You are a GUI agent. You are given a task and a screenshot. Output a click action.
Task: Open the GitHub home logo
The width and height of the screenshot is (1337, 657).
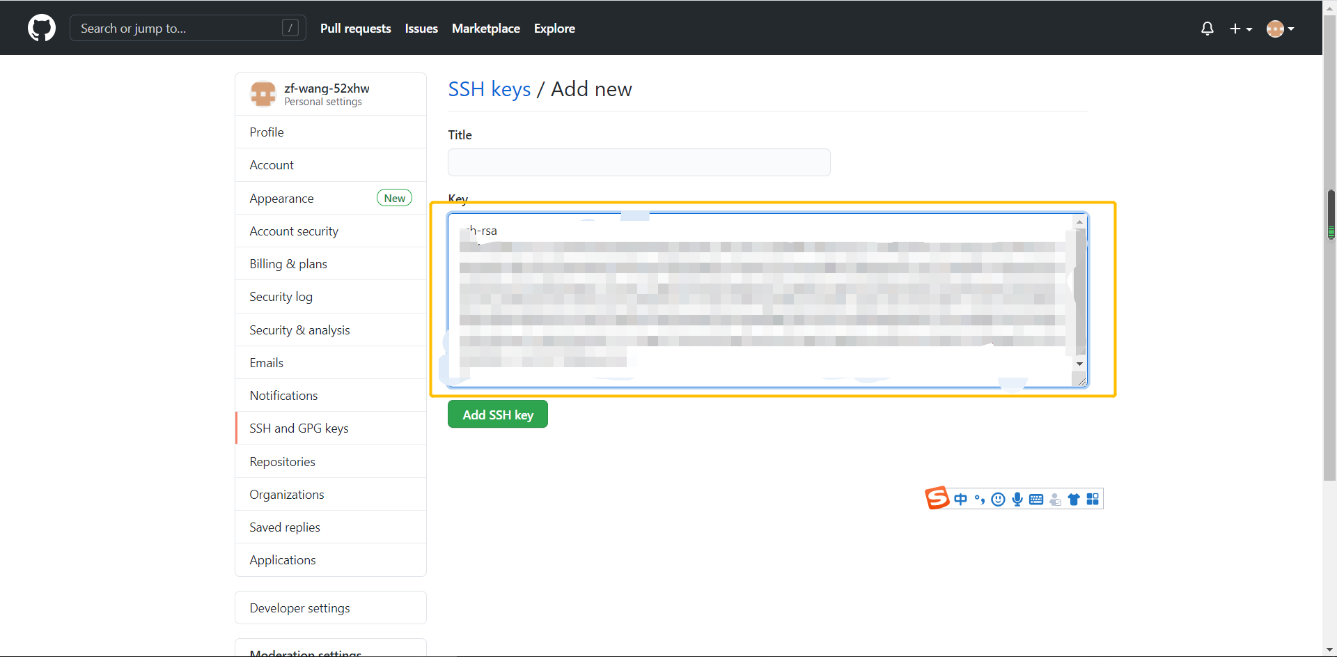point(42,28)
